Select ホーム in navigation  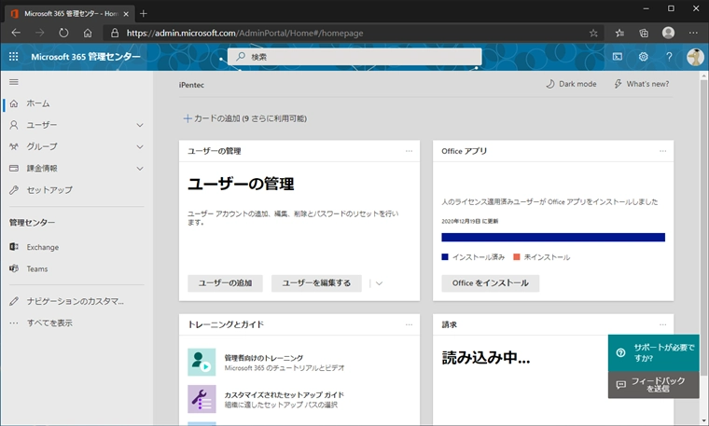point(38,103)
